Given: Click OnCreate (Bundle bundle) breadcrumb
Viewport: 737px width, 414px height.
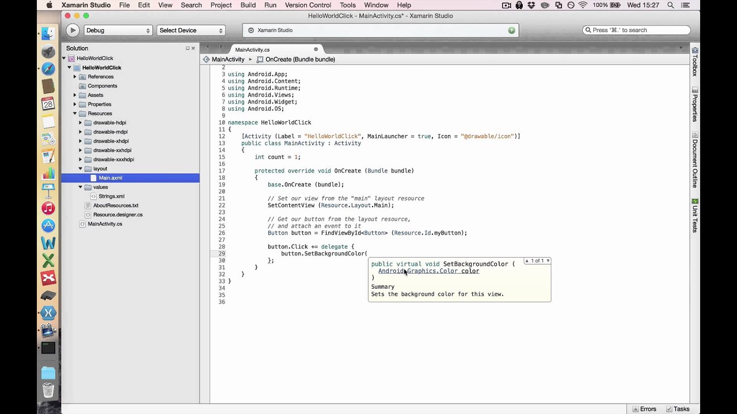Looking at the screenshot, I should coord(300,59).
